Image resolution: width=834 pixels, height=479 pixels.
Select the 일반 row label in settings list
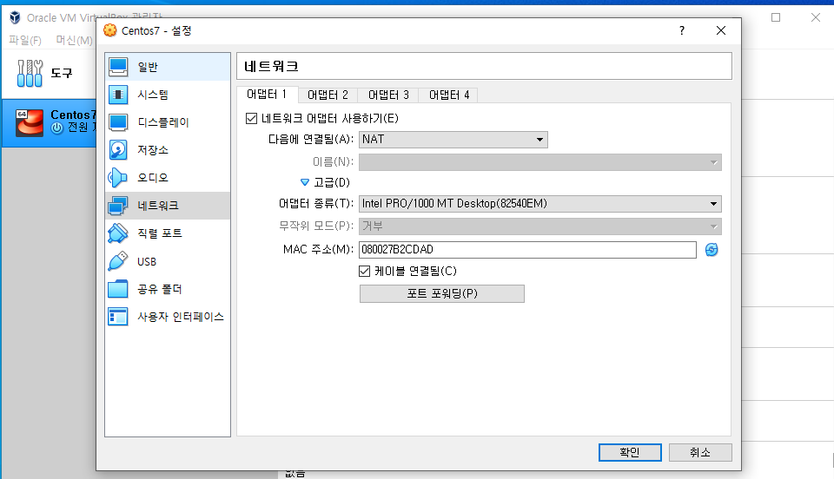148,67
